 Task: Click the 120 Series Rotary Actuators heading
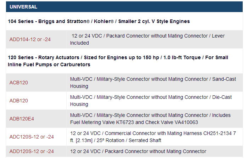pos(118,61)
